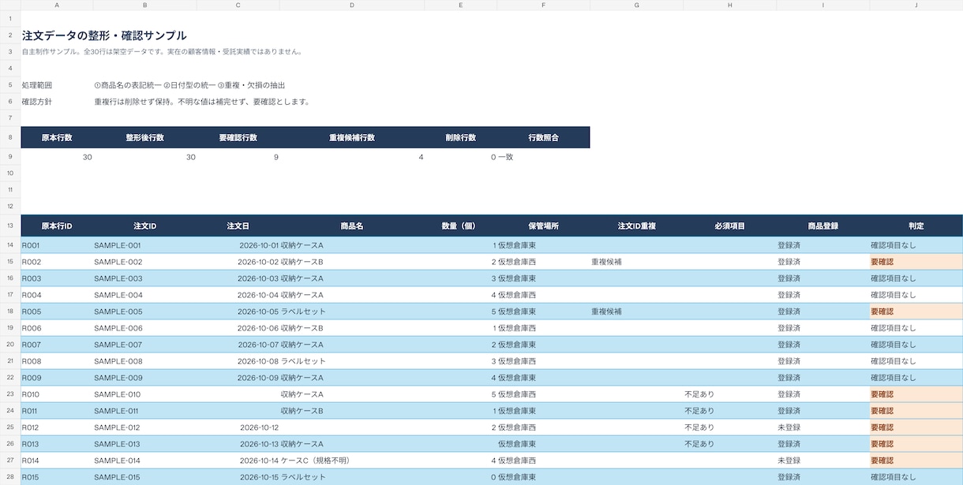Screen dimensions: 963x485
Task: Select the 原本行数 summary header
Action: (57, 137)
